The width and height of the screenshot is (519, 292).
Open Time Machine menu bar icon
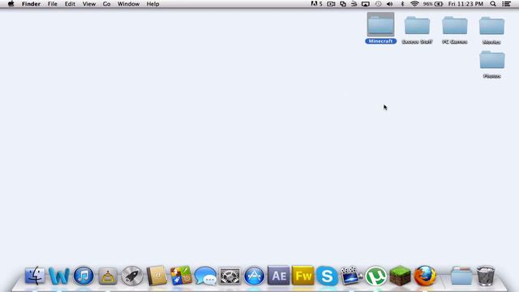[x=379, y=4]
